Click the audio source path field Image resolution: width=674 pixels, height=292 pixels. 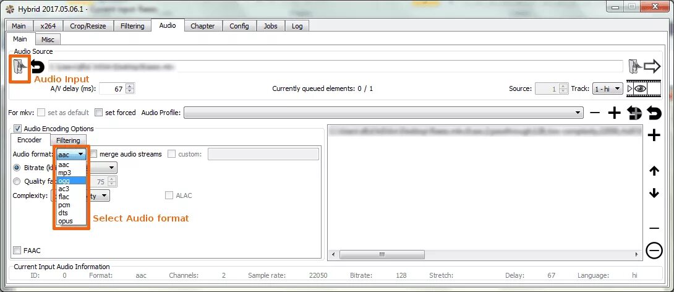(x=335, y=67)
